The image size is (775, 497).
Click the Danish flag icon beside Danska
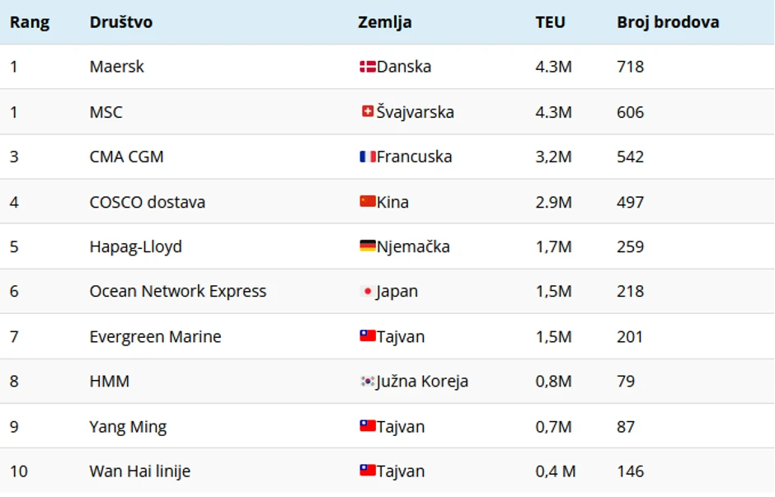[x=368, y=67]
